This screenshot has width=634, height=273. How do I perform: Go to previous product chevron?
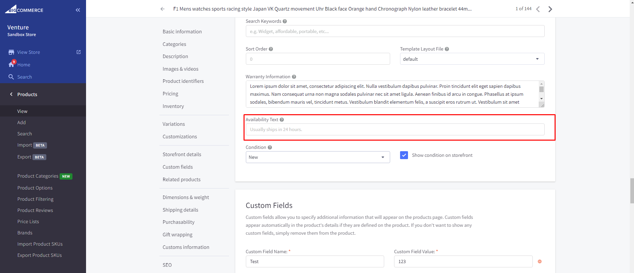(538, 9)
